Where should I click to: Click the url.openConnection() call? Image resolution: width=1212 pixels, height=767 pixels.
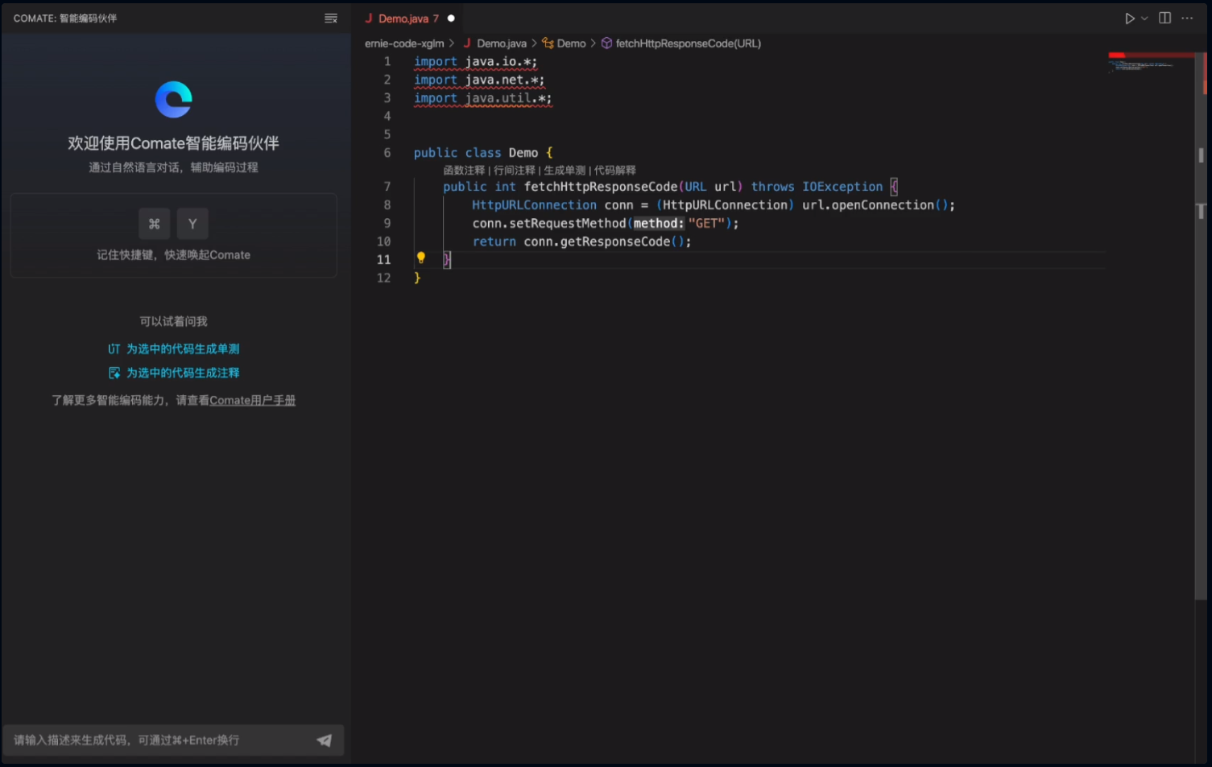tap(875, 205)
